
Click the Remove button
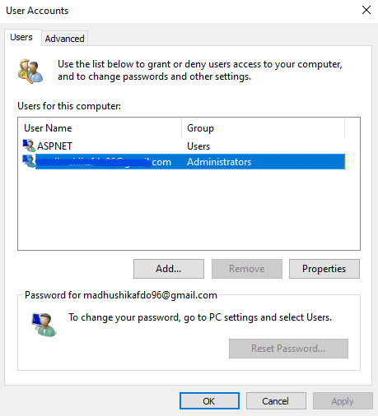247,269
